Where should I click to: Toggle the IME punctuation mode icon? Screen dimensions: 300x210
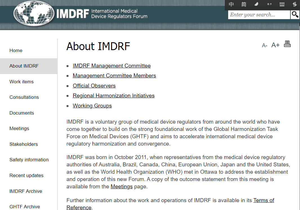point(269,4)
